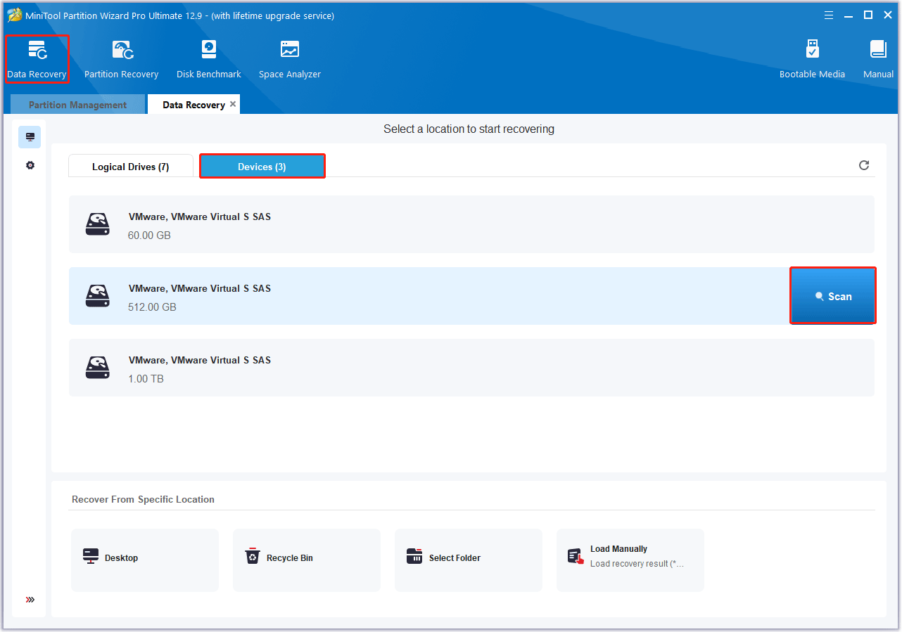Open the Data Recovery tool
Screen dimensions: 902x632
pos(37,59)
